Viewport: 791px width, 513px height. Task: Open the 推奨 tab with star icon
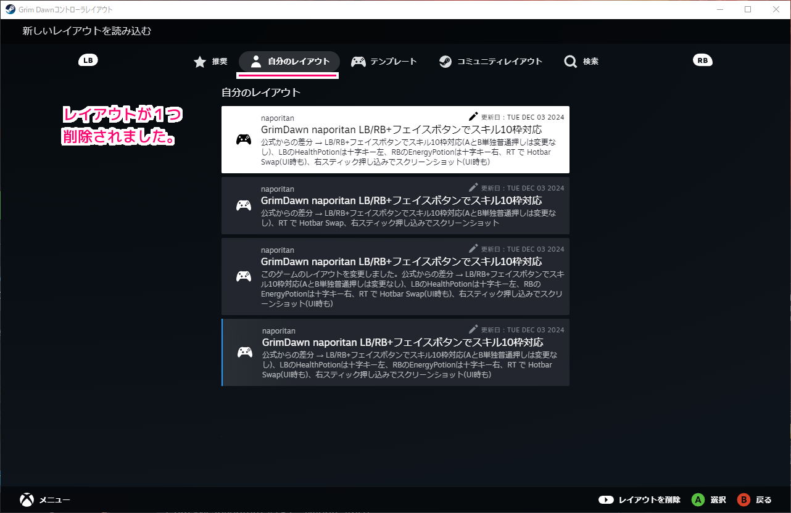point(210,62)
